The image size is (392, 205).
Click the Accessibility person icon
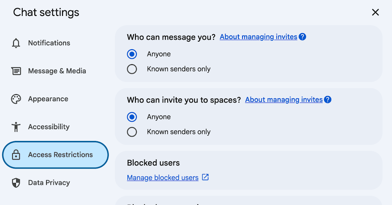[16, 127]
